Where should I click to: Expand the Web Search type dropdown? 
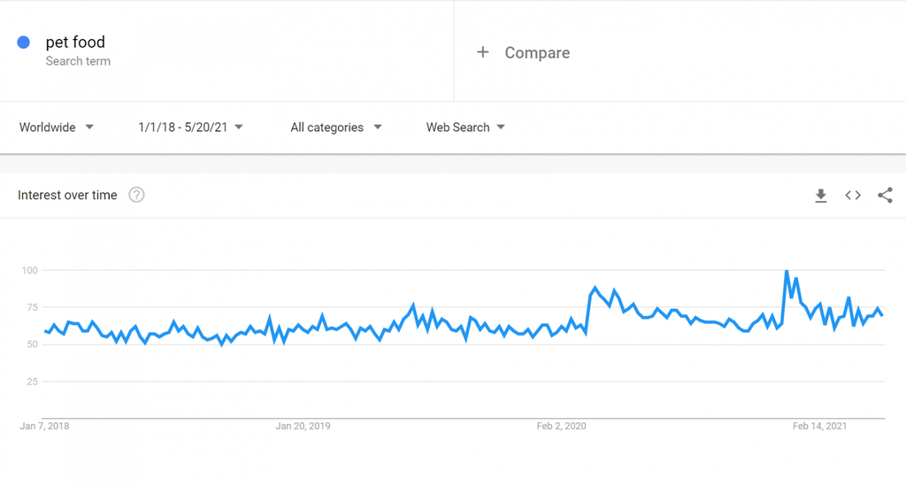click(465, 127)
